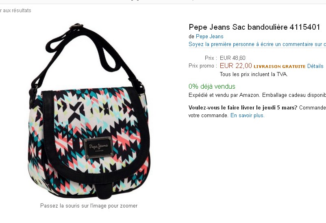326x223 pixels.
Task: Click the product title 'Pepe Jeans Sac bandoulière 4115401'
Action: (254, 27)
